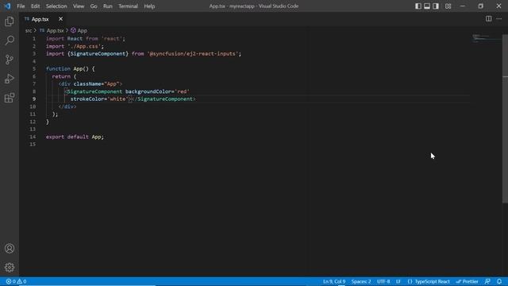The image size is (508, 286).
Task: Open errors and warnings in status bar
Action: (16, 281)
